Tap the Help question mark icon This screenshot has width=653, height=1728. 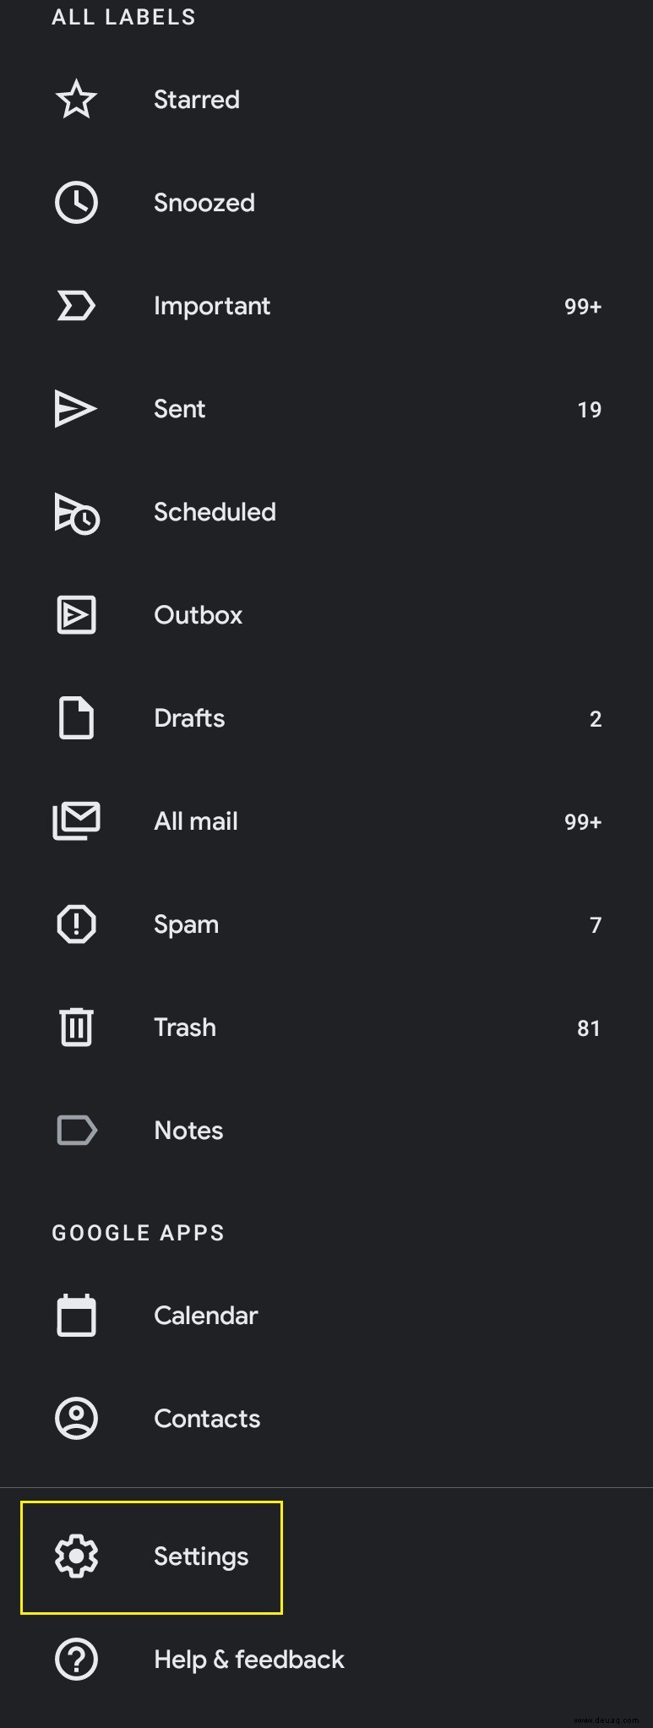pyautogui.click(x=76, y=1660)
